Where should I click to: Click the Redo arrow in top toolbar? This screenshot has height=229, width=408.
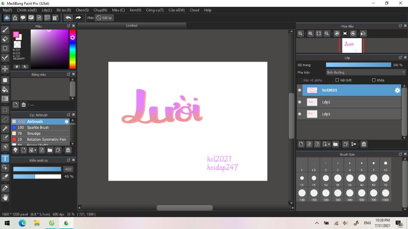(x=78, y=17)
